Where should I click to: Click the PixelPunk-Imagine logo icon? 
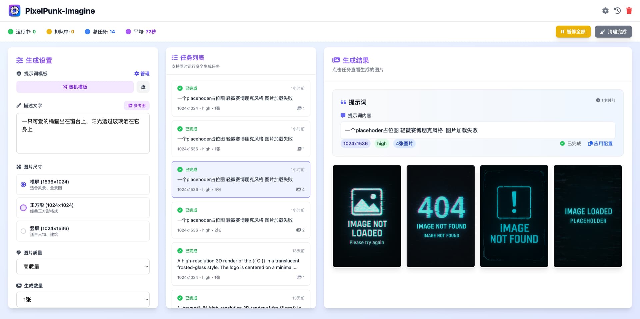pyautogui.click(x=14, y=11)
